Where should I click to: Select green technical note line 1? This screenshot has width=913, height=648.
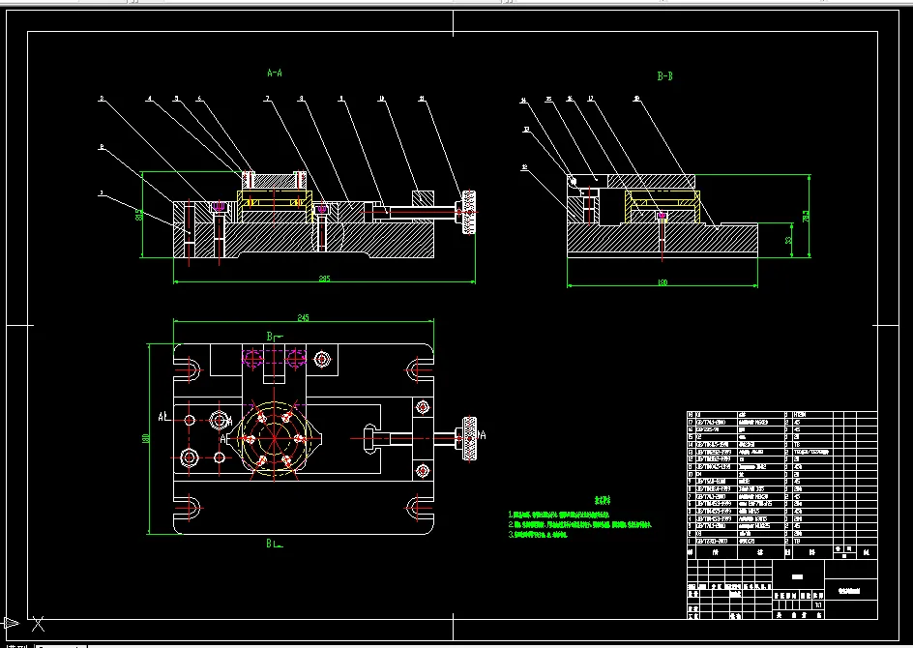coord(558,515)
